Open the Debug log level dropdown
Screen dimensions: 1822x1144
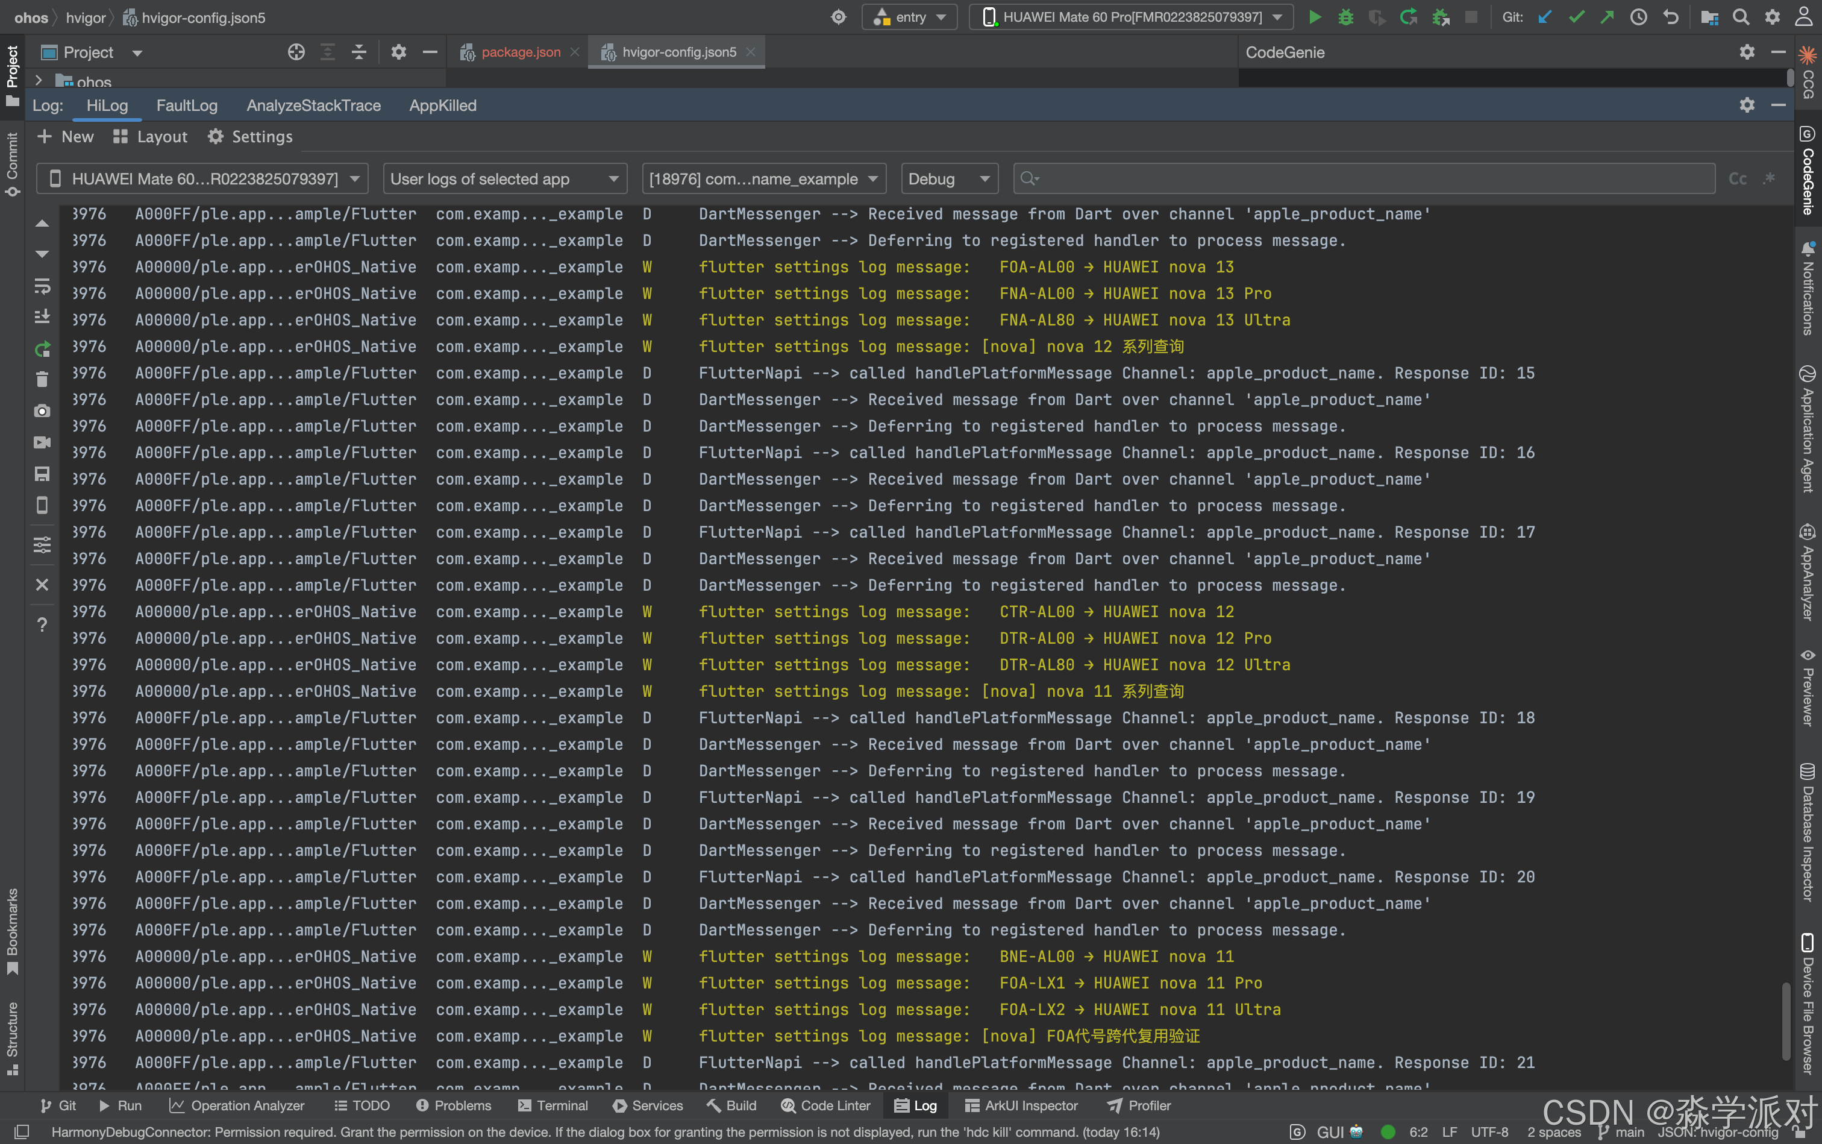pyautogui.click(x=948, y=180)
